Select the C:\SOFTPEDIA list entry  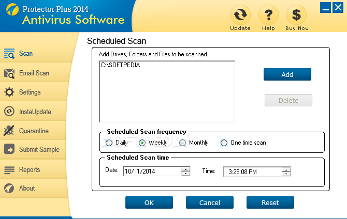click(x=120, y=65)
